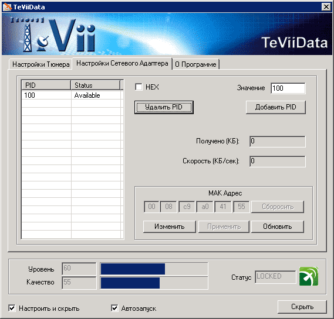Click the Изменить MAC address button
334x319 pixels.
169,227
